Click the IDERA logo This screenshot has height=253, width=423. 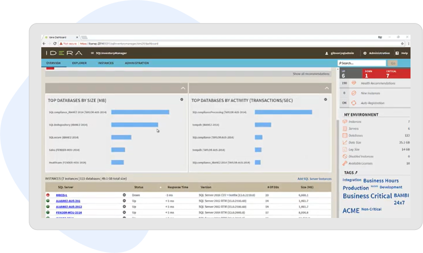64,53
